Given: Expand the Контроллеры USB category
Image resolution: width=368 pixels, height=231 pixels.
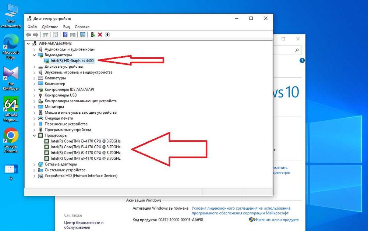Looking at the screenshot, I should [34, 95].
